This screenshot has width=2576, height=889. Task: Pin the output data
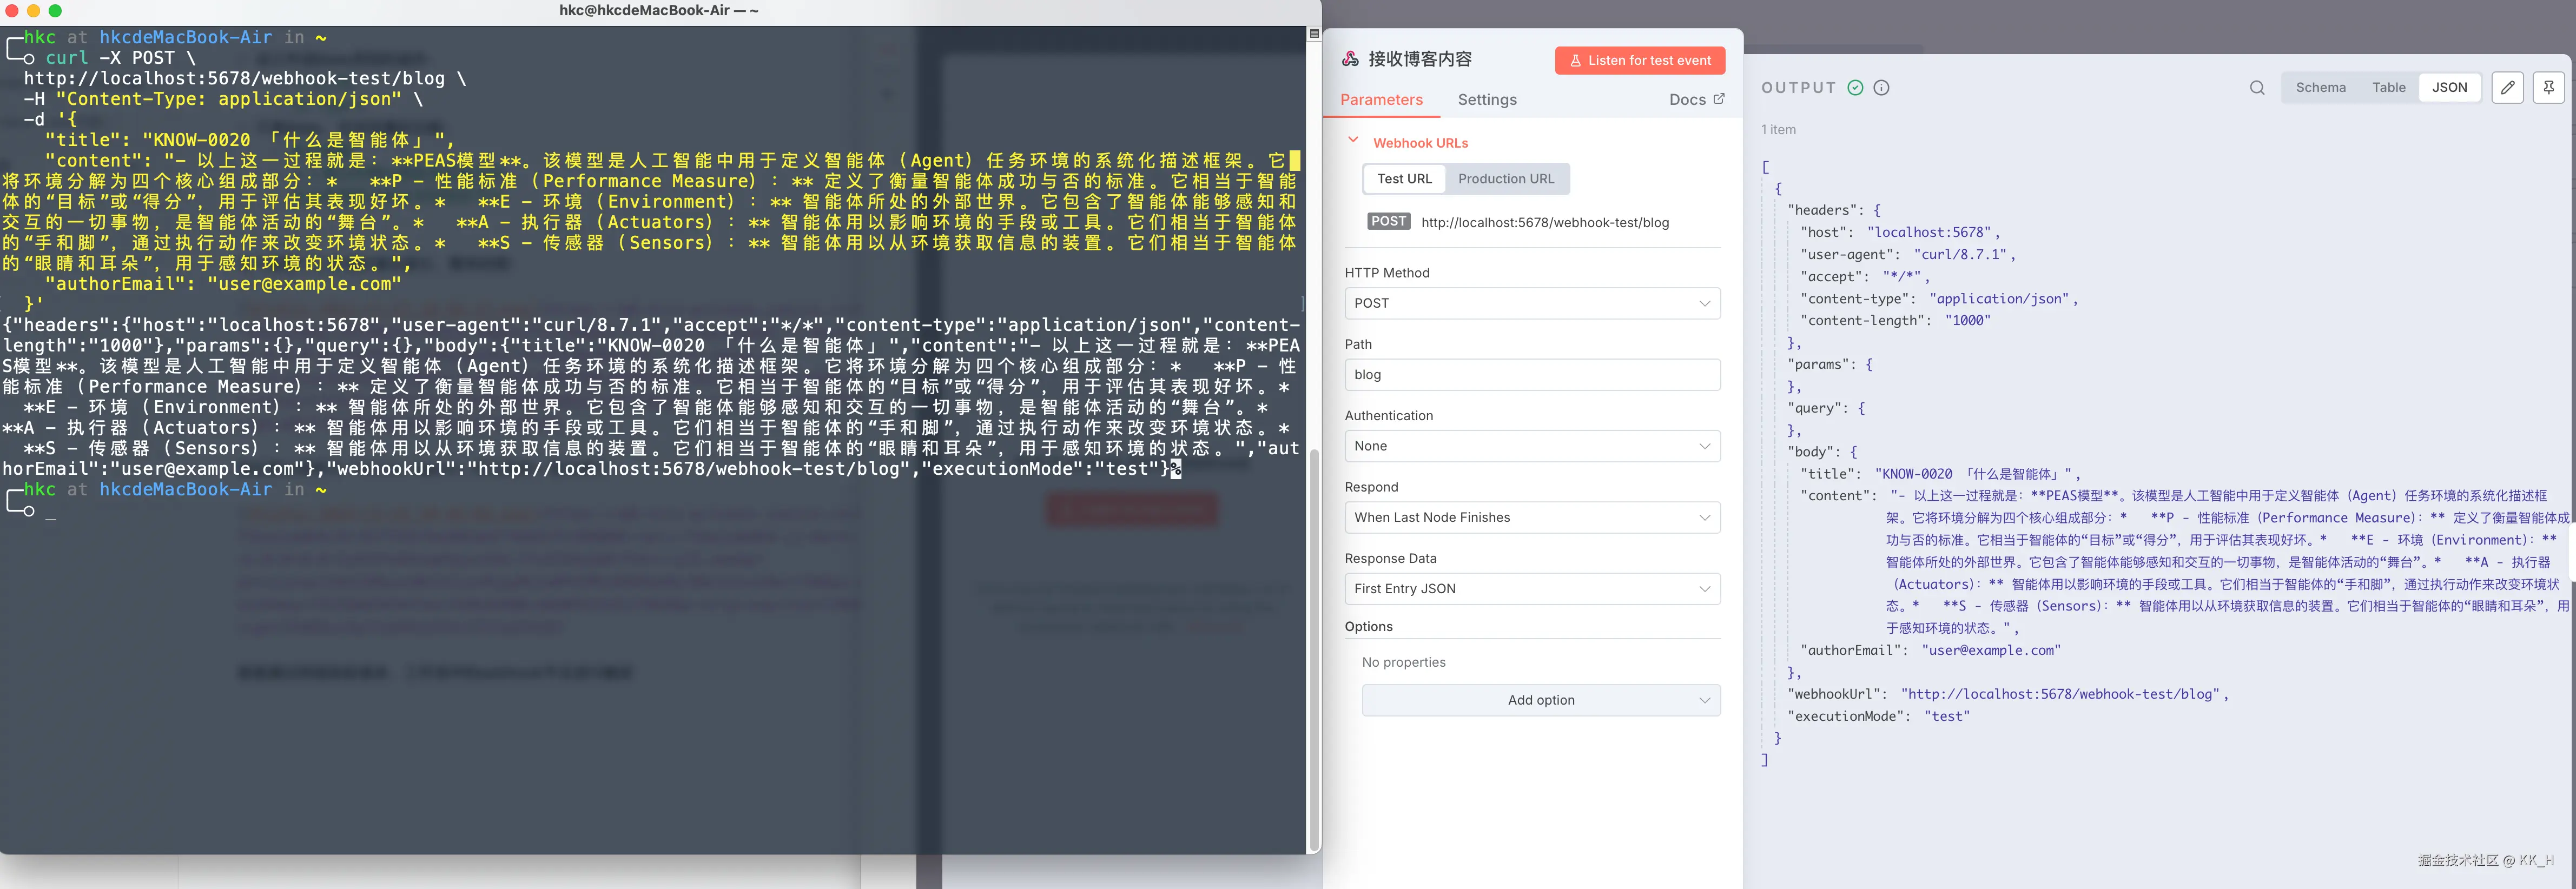click(2549, 88)
